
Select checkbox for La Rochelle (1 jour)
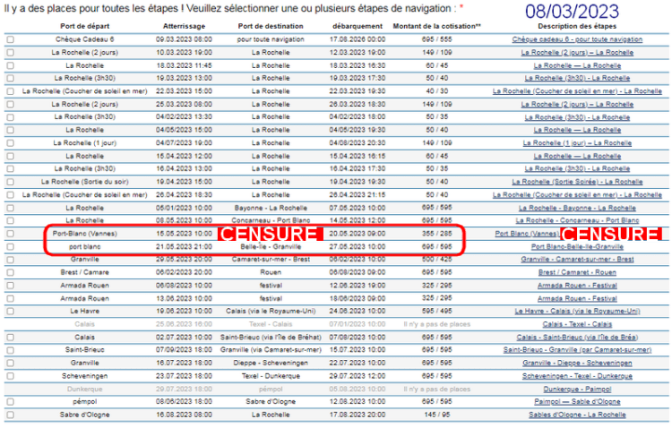pos(10,142)
